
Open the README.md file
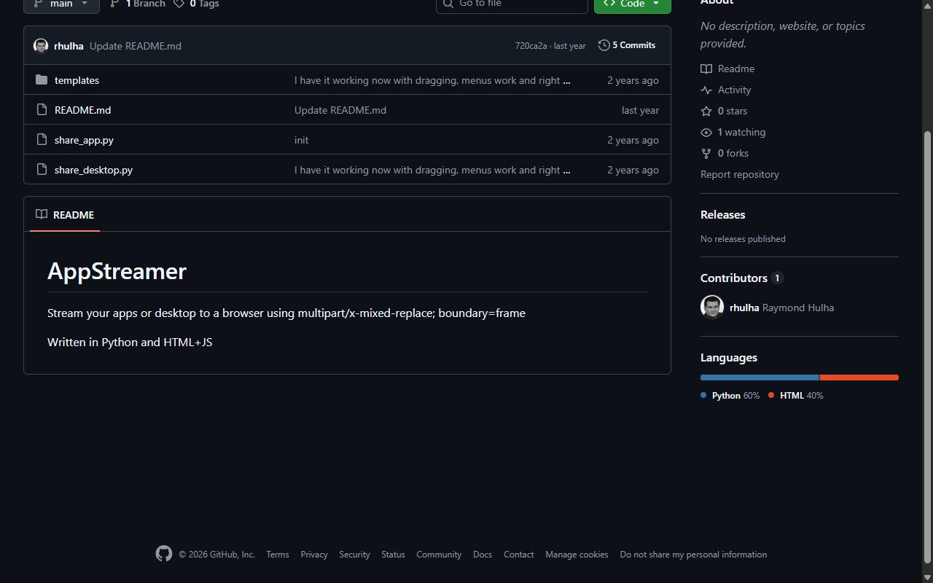pos(82,110)
